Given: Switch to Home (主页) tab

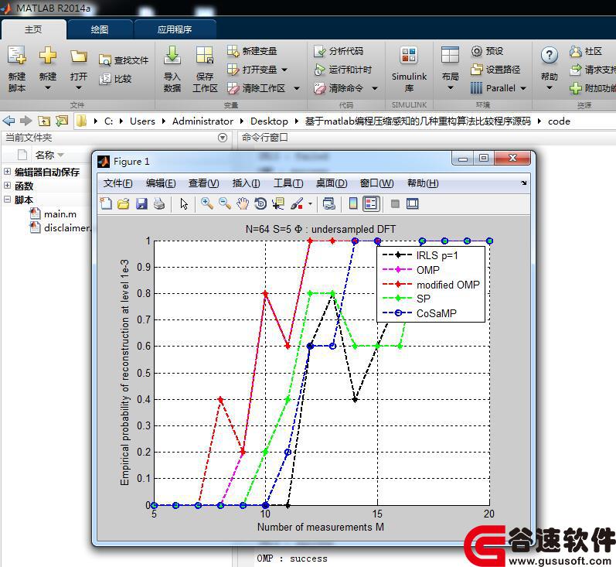Looking at the screenshot, I should (x=33, y=29).
